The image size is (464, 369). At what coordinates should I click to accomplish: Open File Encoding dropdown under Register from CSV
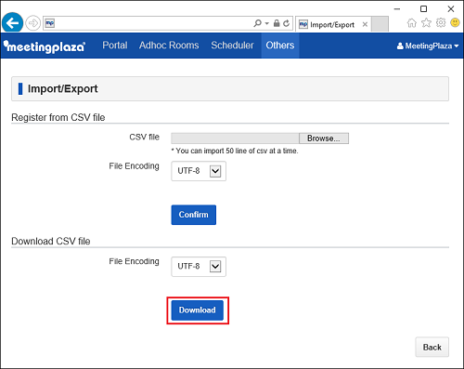(199, 171)
